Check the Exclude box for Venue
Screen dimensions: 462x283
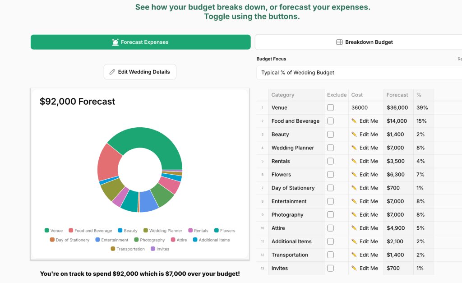pyautogui.click(x=330, y=108)
